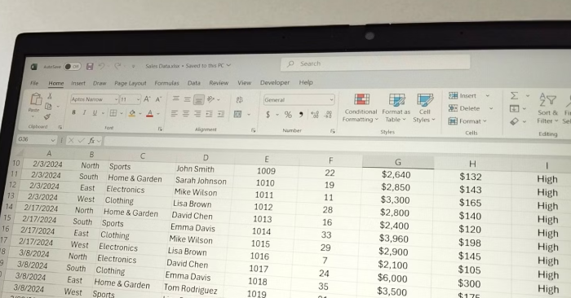The image size is (571, 298).
Task: Open Cell Styles gallery
Action: 424,108
